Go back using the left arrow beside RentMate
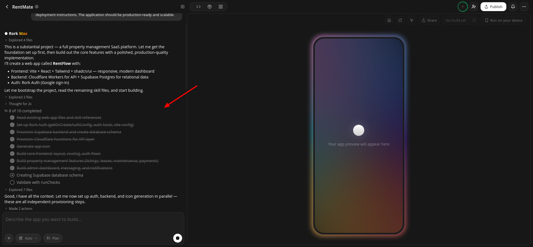Image resolution: width=533 pixels, height=247 pixels. (7, 7)
